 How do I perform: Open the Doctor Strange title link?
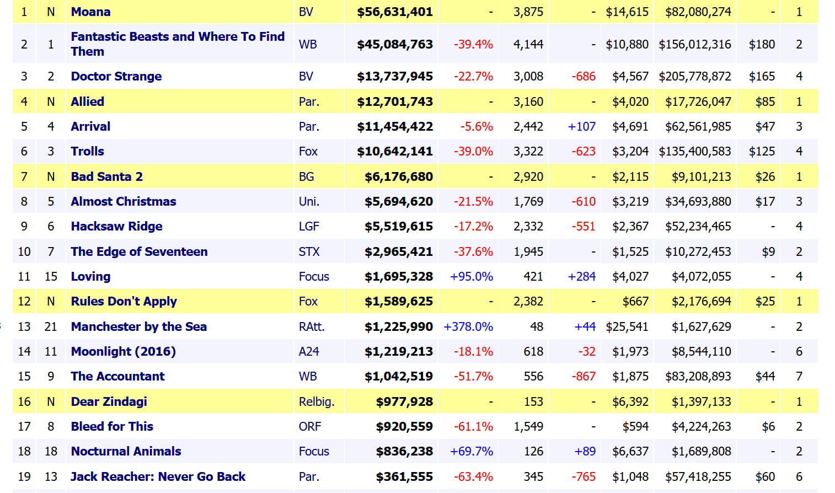pos(116,76)
